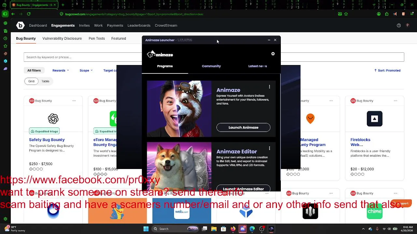The height and width of the screenshot is (234, 417).
Task: Select the All filters chip
Action: pos(34,70)
